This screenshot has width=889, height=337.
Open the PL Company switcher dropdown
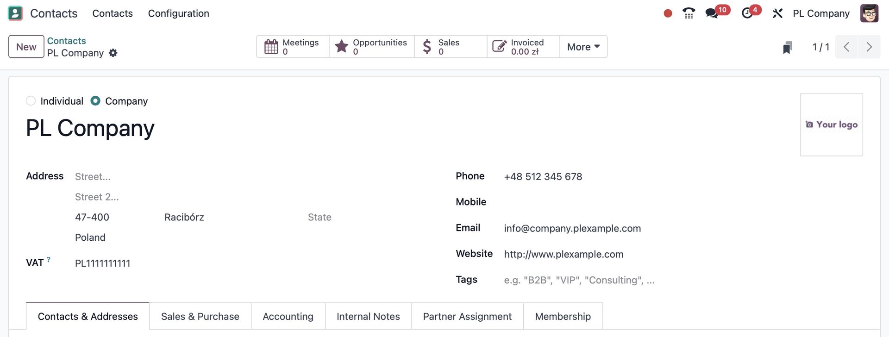tap(821, 13)
